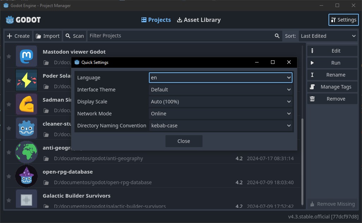Favorite the Mastodon viewer Godot project
The image size is (362, 223).
pyautogui.click(x=9, y=56)
